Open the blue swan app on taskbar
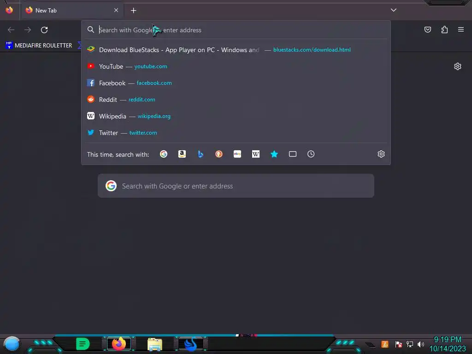The height and width of the screenshot is (354, 472). [x=190, y=344]
